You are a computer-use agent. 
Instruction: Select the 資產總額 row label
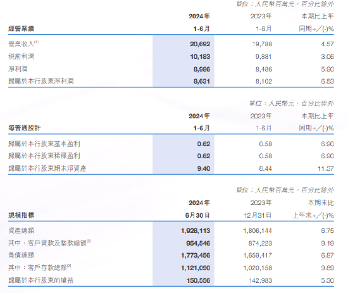(x=21, y=230)
